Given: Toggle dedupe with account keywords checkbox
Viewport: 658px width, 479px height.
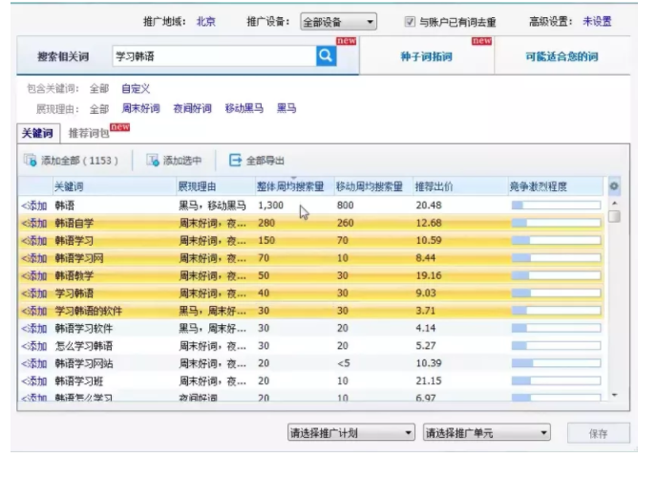Looking at the screenshot, I should 410,21.
